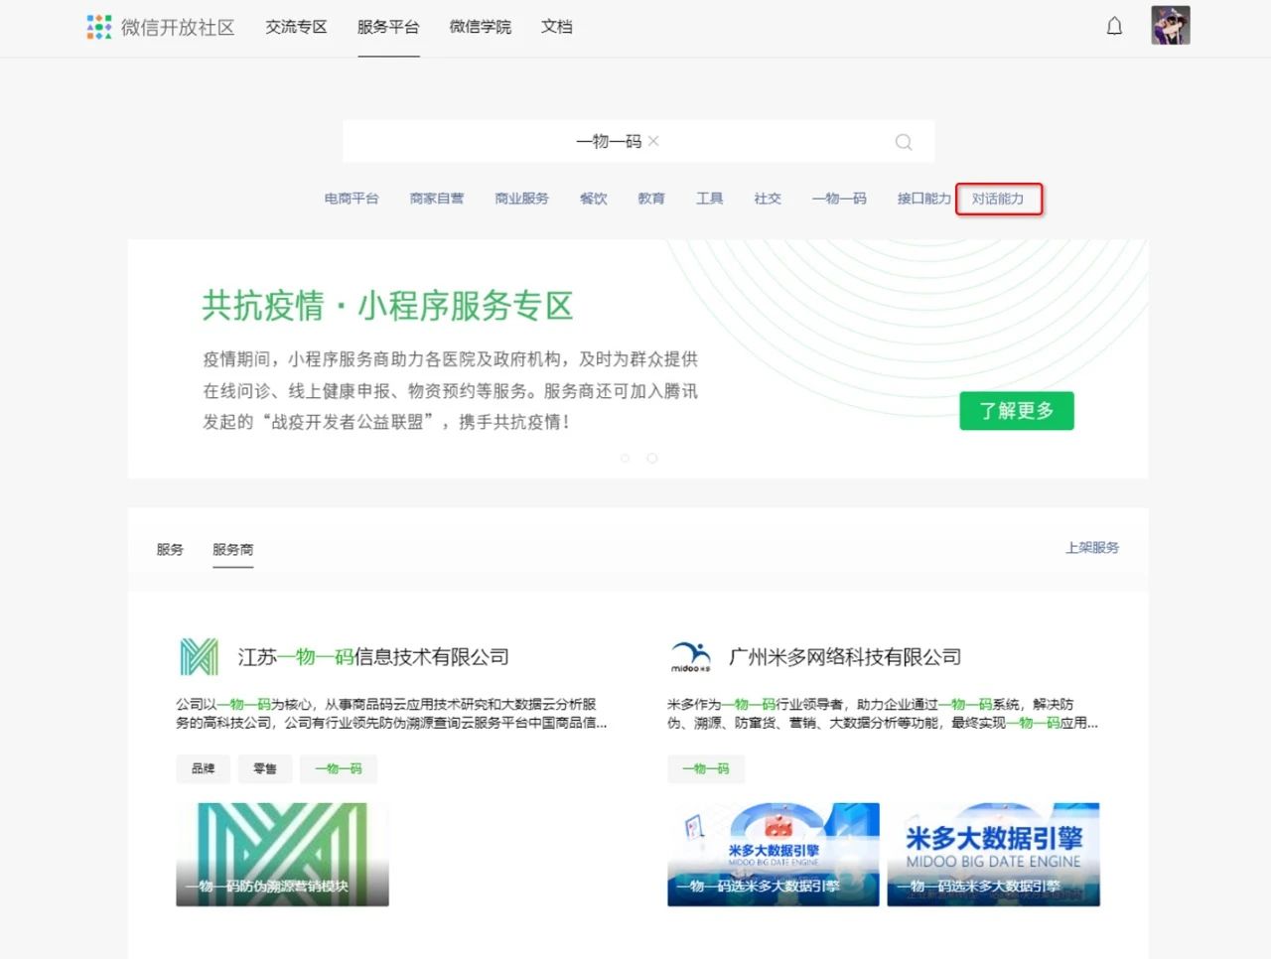Click 一物一码 tag under 广州米多 description

706,768
